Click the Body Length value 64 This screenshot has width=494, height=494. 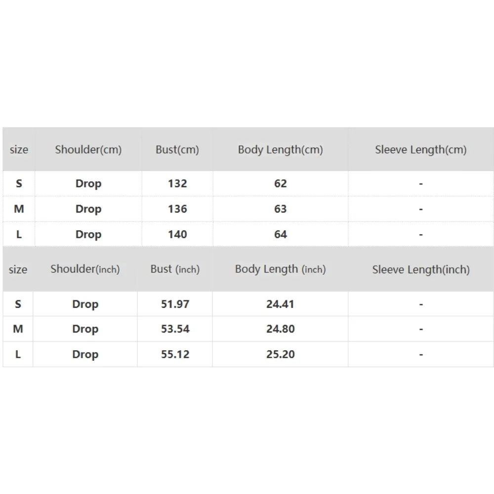(280, 234)
